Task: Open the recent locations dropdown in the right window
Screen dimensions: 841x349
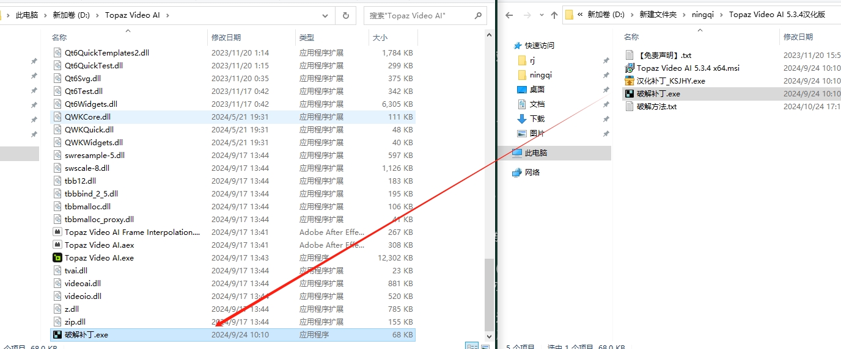Action: pyautogui.click(x=540, y=15)
